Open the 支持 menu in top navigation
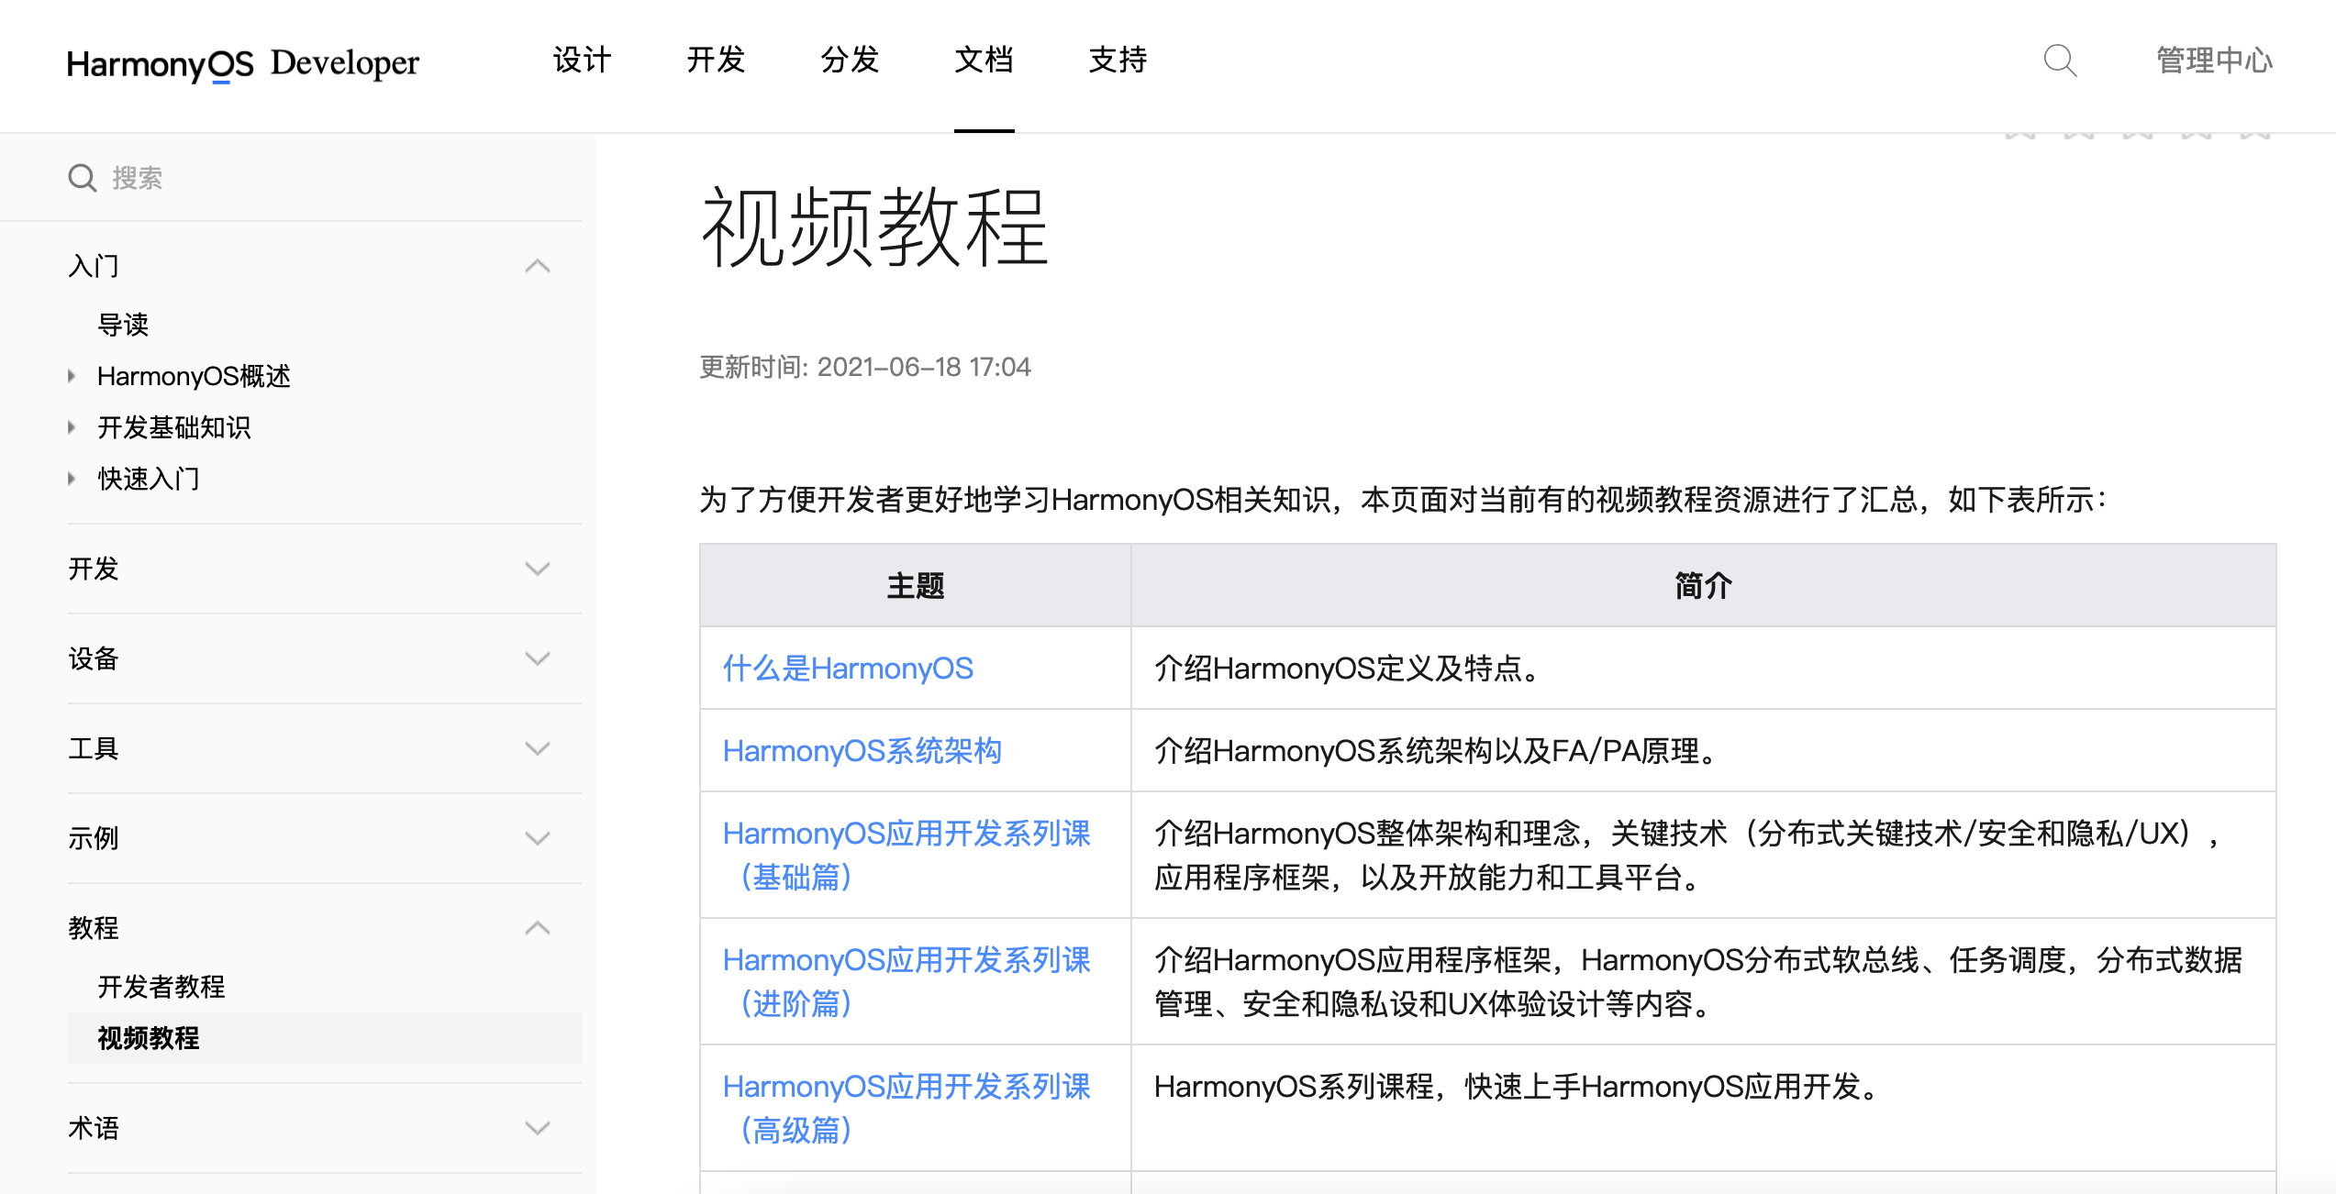The height and width of the screenshot is (1194, 2336). (x=1118, y=60)
